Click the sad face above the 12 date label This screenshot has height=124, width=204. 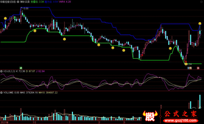35,31
